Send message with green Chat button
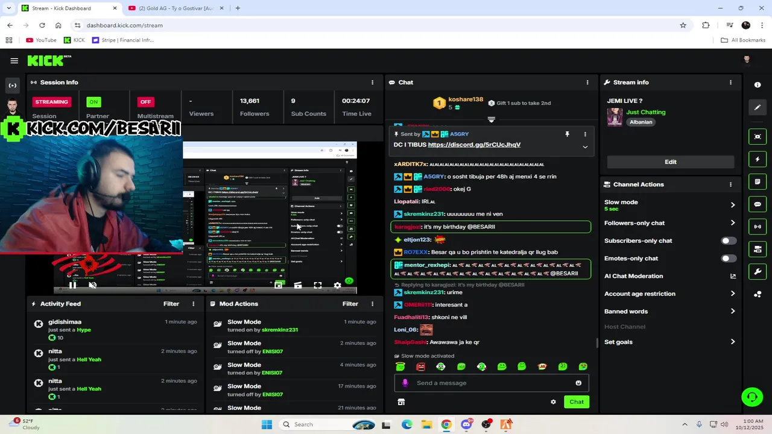This screenshot has width=772, height=434. [577, 402]
